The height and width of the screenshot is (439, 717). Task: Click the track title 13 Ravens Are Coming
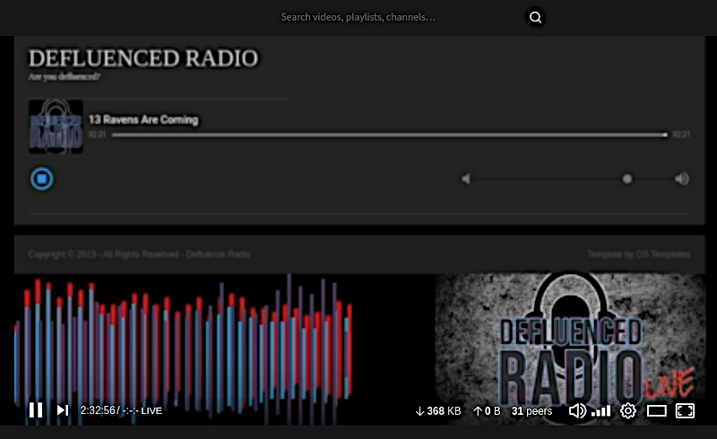143,120
